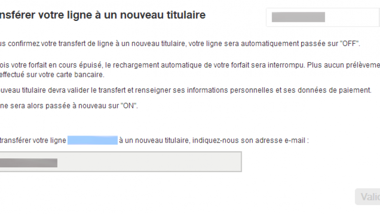Click the grey redacted block inside the e-mail field
This screenshot has height=214, width=380.
tap(28, 163)
